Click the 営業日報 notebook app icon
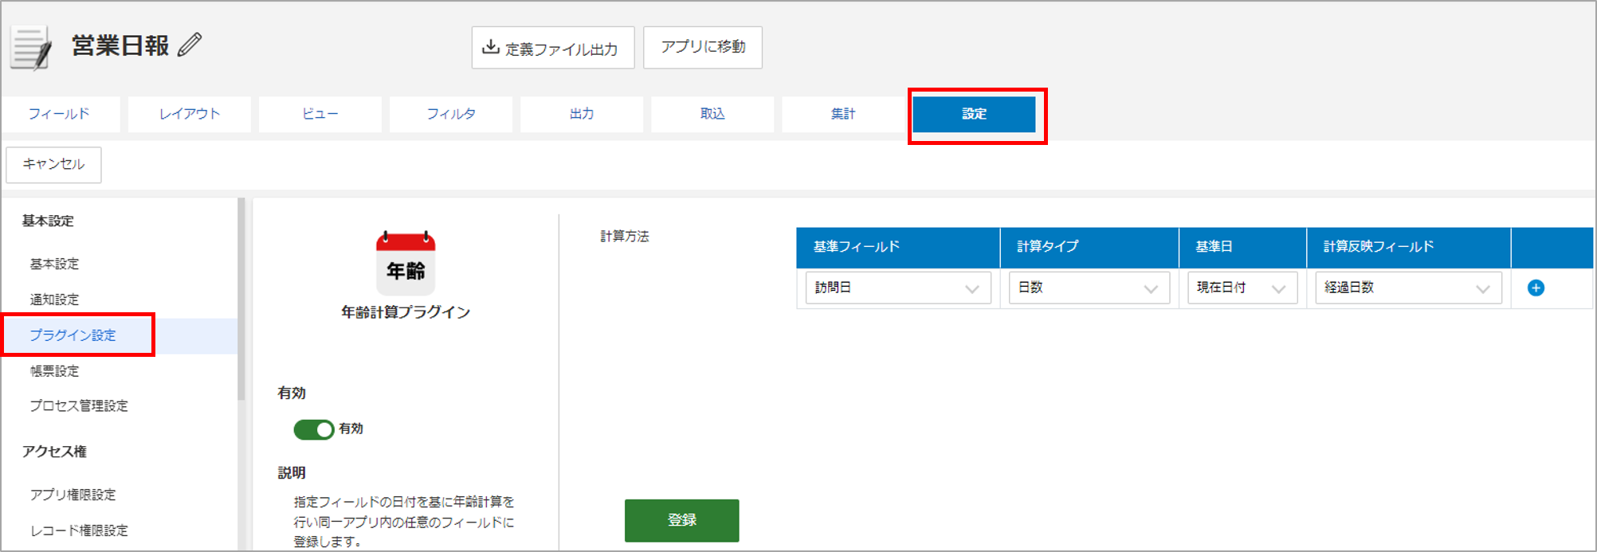The width and height of the screenshot is (1597, 552). pyautogui.click(x=32, y=48)
